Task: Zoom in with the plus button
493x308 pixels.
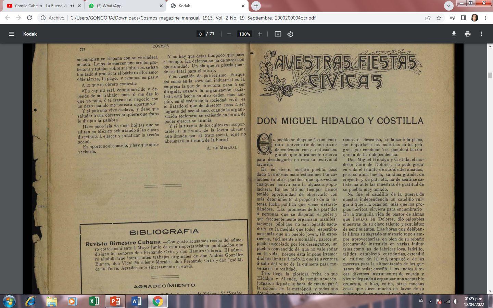Action: (x=260, y=34)
